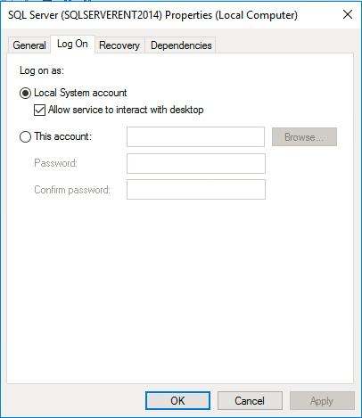Click the Browse... button
Viewport: 362px width, 418px height.
[304, 137]
